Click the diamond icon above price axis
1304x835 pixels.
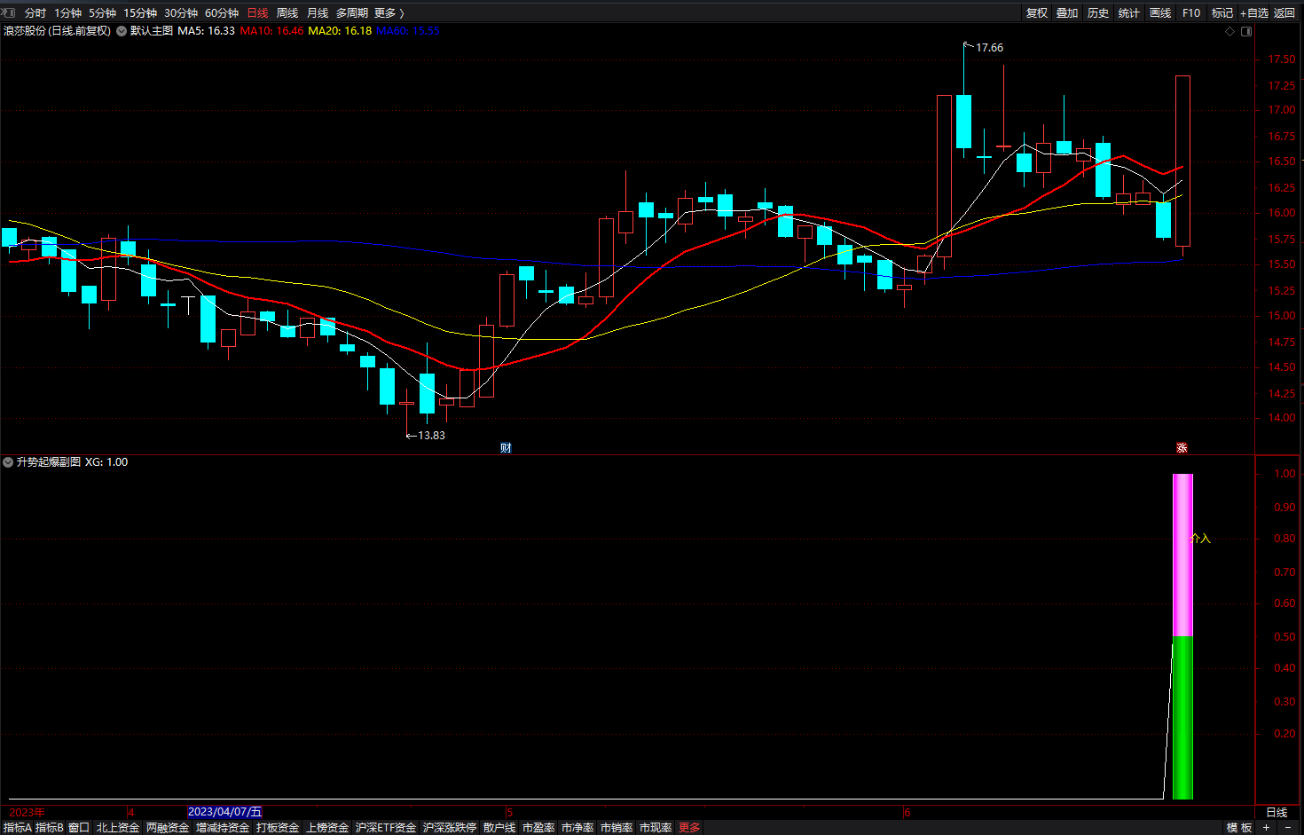[1229, 31]
